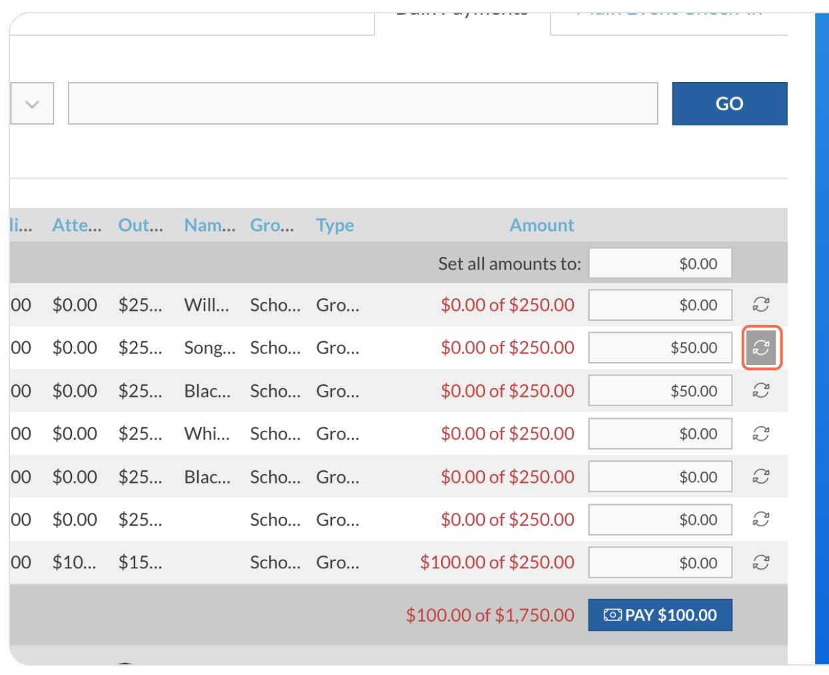The width and height of the screenshot is (829, 675).
Task: Sort by the Out... column header
Action: click(141, 225)
